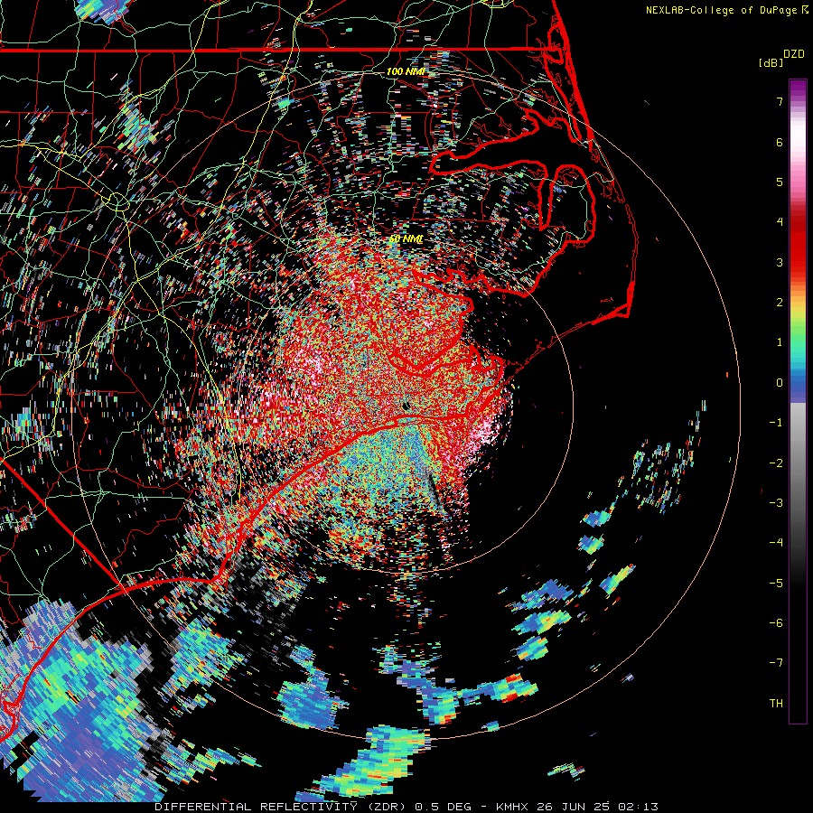This screenshot has height=813, width=813.
Task: Click the NEXLAB-College of DuPage credit text
Action: point(723,10)
